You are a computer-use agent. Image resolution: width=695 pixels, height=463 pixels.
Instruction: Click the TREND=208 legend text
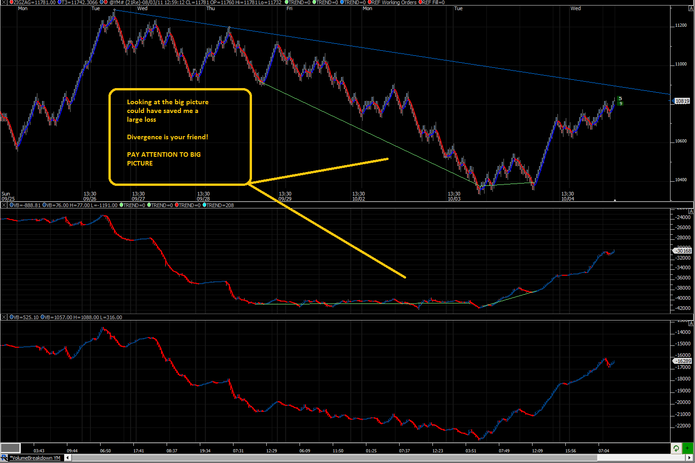[220, 205]
